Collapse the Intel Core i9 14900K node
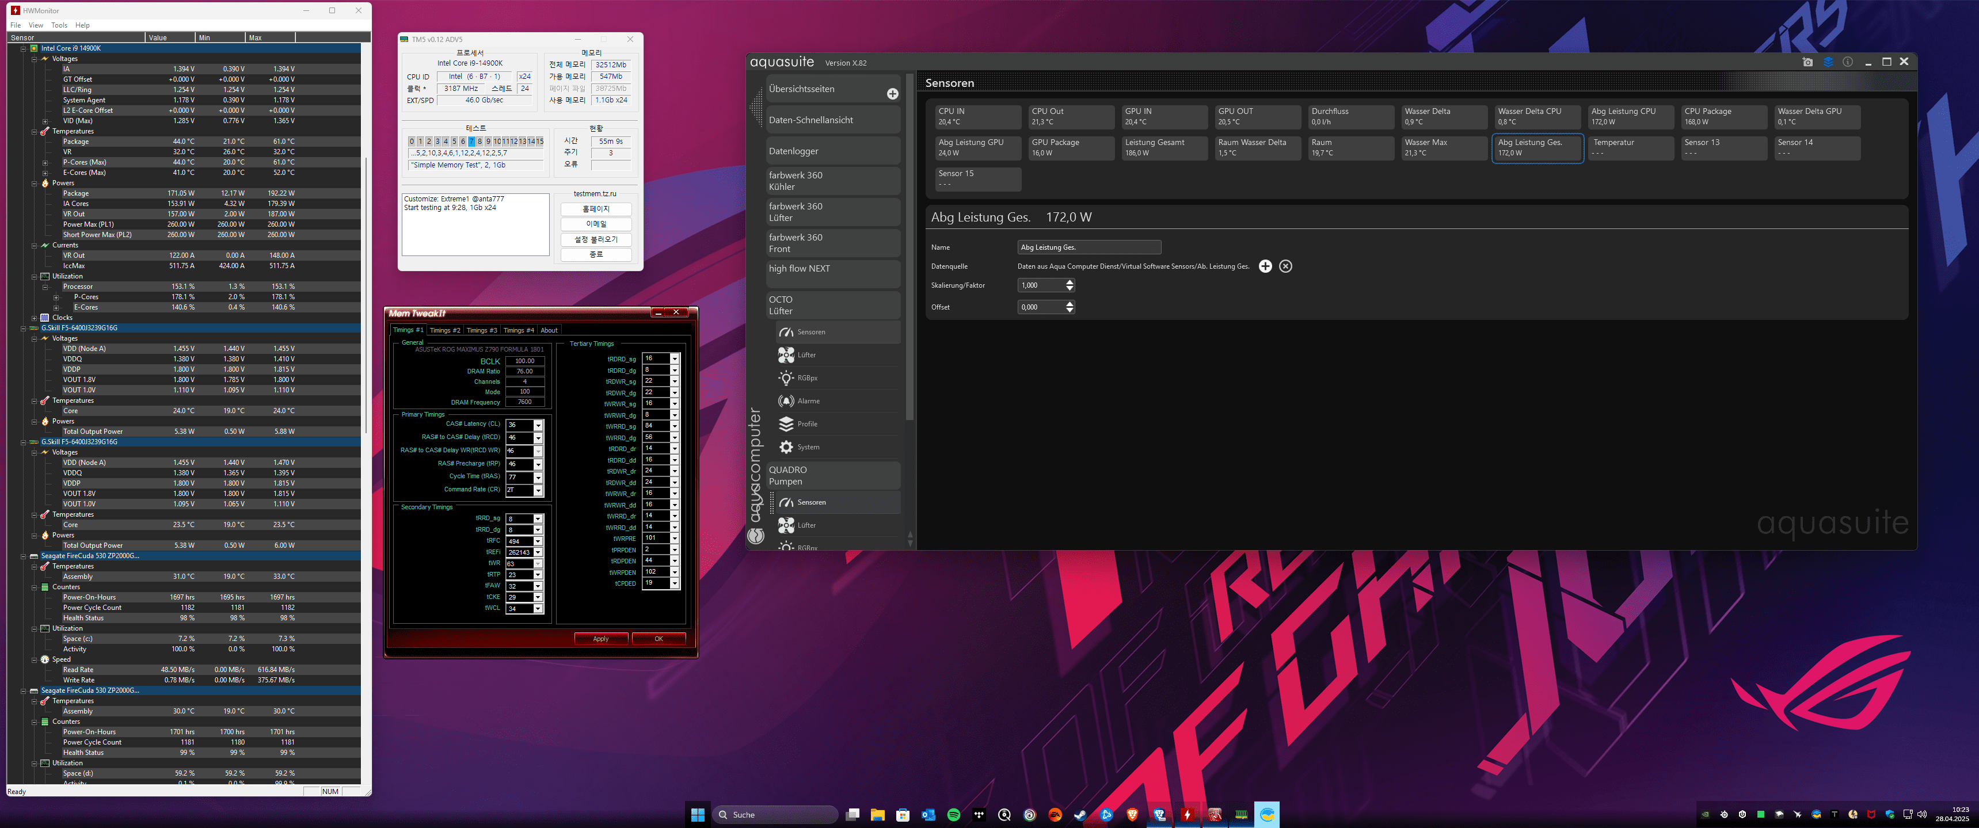Image resolution: width=1979 pixels, height=828 pixels. click(23, 48)
